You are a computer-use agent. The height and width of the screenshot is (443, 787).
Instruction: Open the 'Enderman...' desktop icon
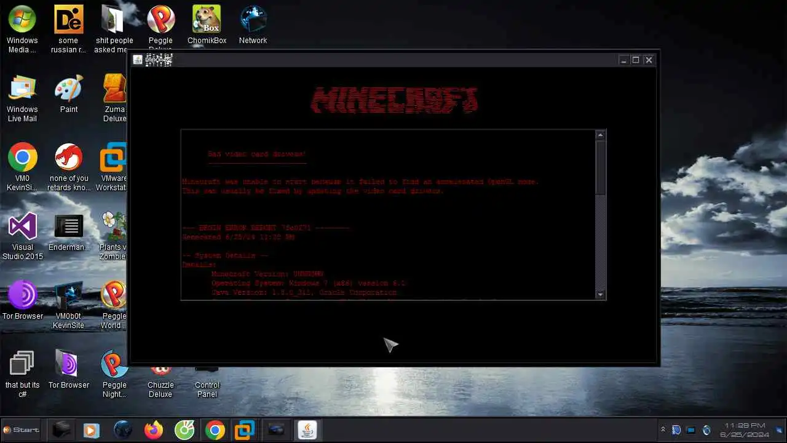pos(68,232)
